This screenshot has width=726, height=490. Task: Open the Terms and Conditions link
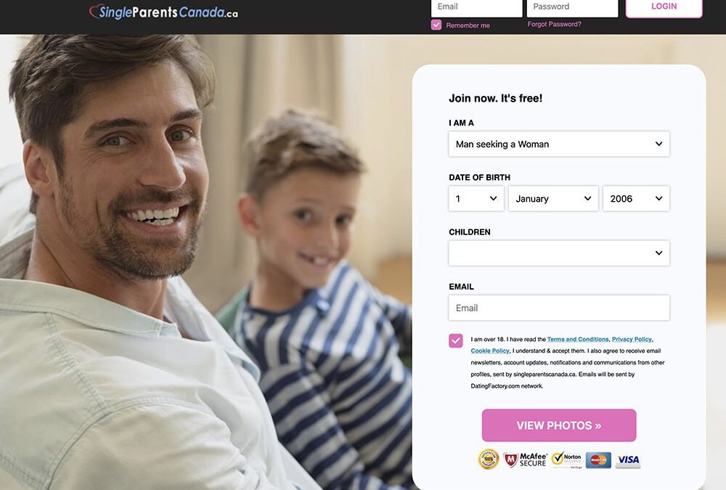click(x=578, y=339)
